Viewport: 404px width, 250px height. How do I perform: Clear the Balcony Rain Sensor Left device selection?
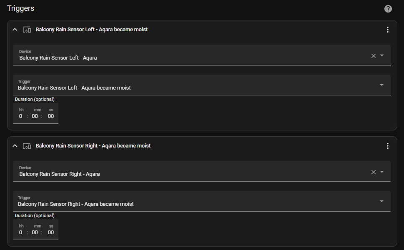pos(374,56)
